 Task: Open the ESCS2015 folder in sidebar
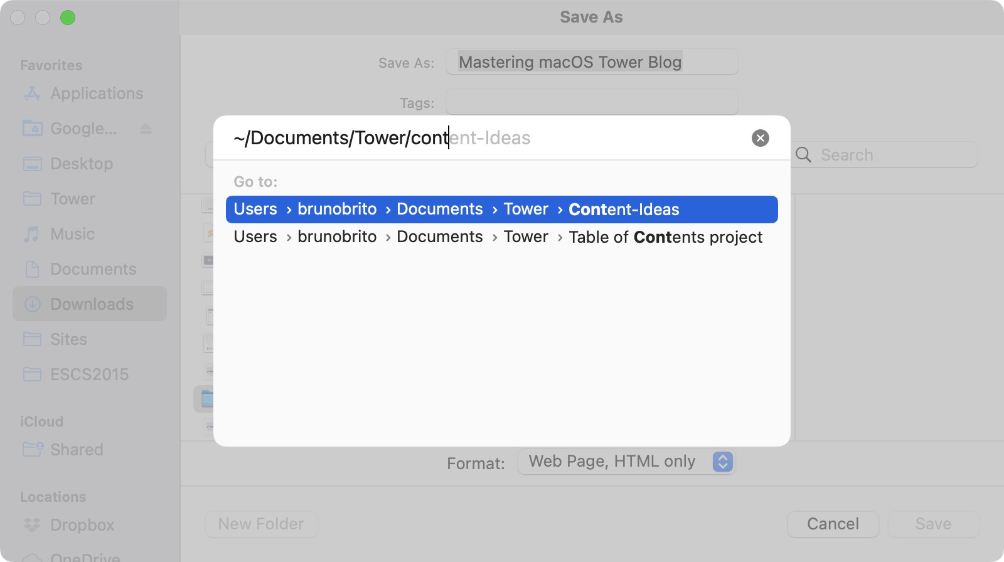[x=89, y=374]
